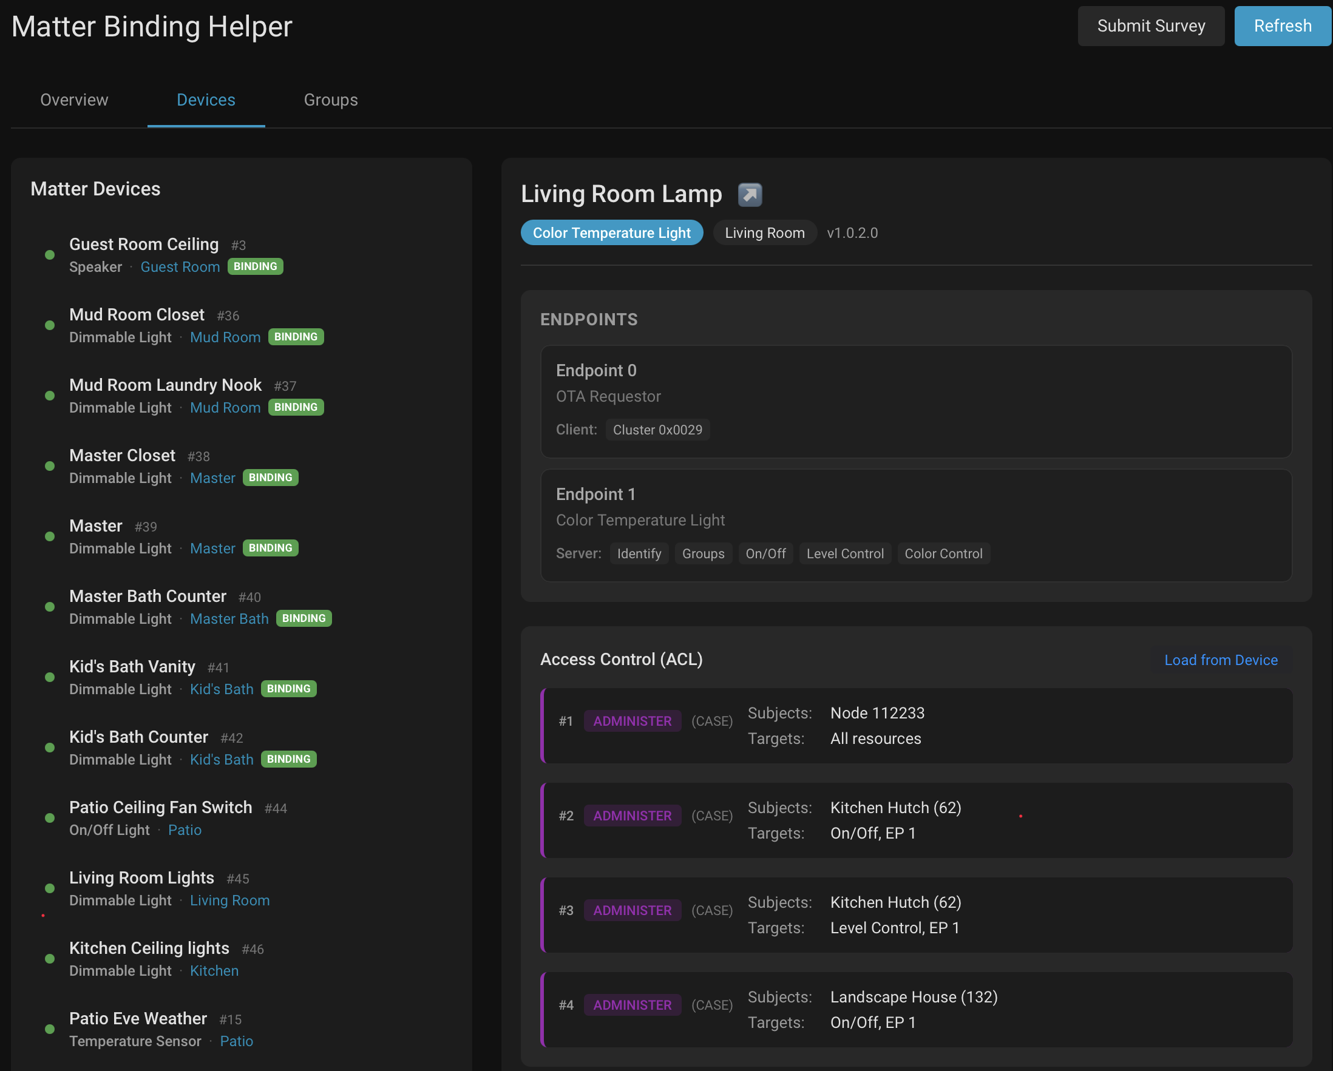Image resolution: width=1333 pixels, height=1071 pixels.
Task: Click the ADMINISTER badge on ACL entry #1
Action: coord(632,721)
